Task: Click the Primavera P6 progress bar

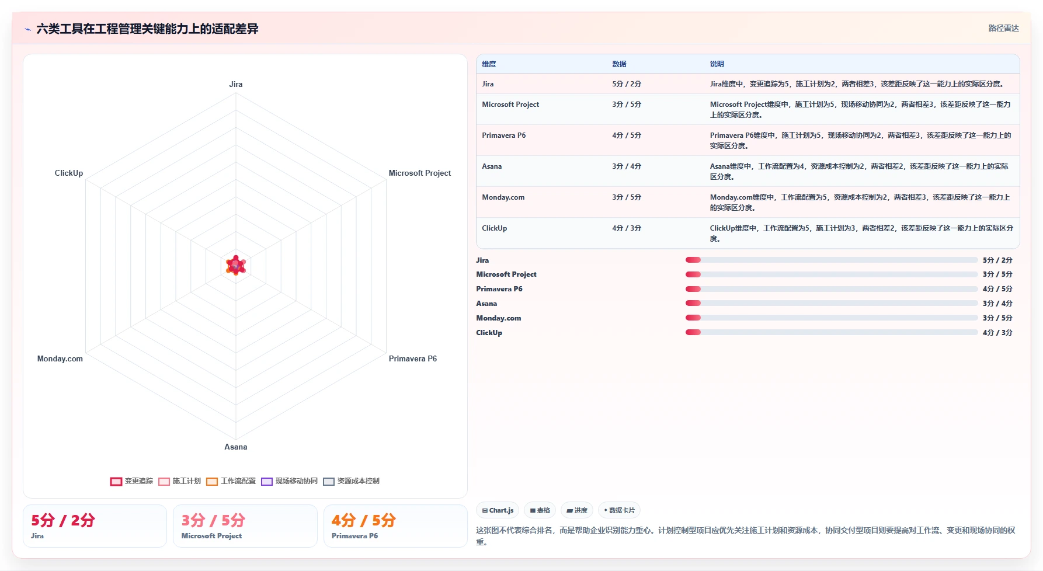Action: point(832,289)
